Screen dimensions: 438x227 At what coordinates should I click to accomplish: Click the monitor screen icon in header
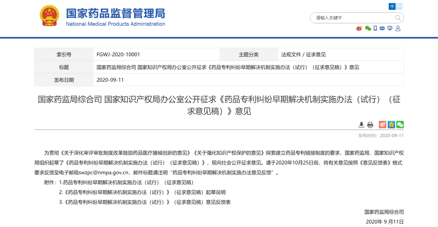390,28
